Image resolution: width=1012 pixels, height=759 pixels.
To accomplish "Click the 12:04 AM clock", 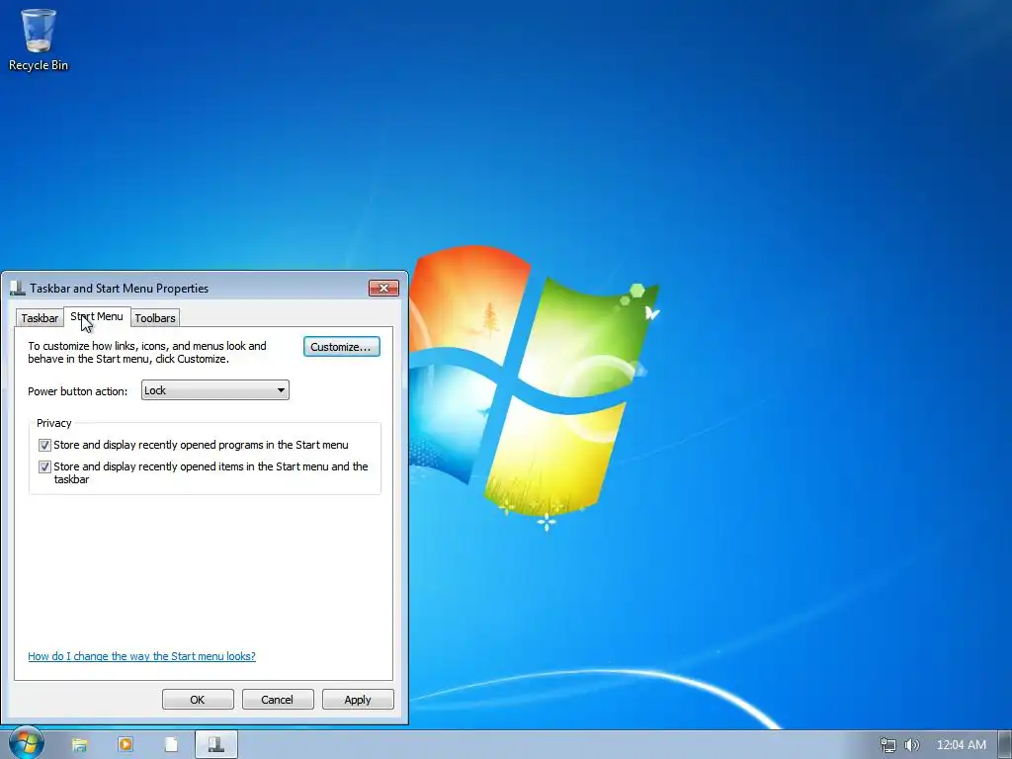I will click(961, 745).
